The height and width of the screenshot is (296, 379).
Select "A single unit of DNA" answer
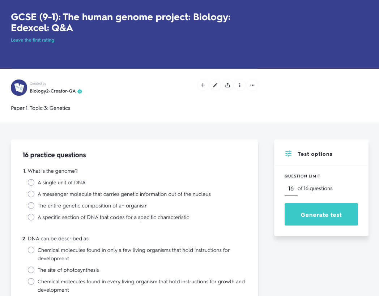[31, 183]
